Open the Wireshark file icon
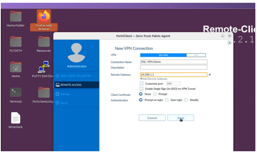This screenshot has height=156, width=257. pyautogui.click(x=15, y=120)
